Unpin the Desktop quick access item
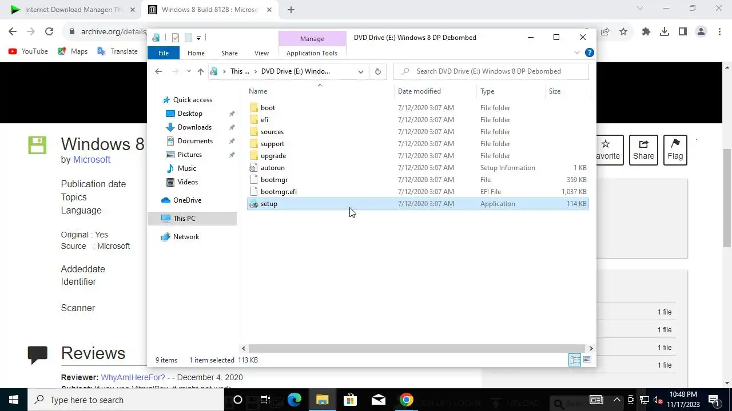Viewport: 732px width, 411px height. point(232,114)
